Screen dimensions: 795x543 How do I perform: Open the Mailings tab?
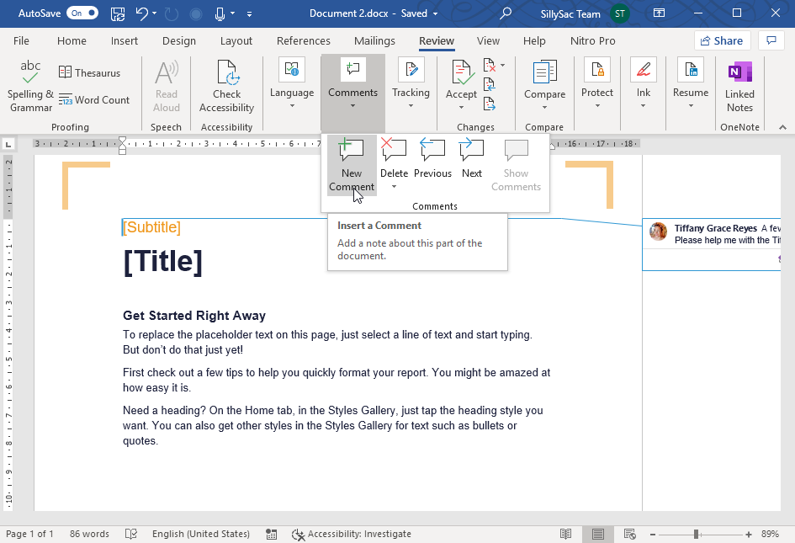tap(374, 40)
